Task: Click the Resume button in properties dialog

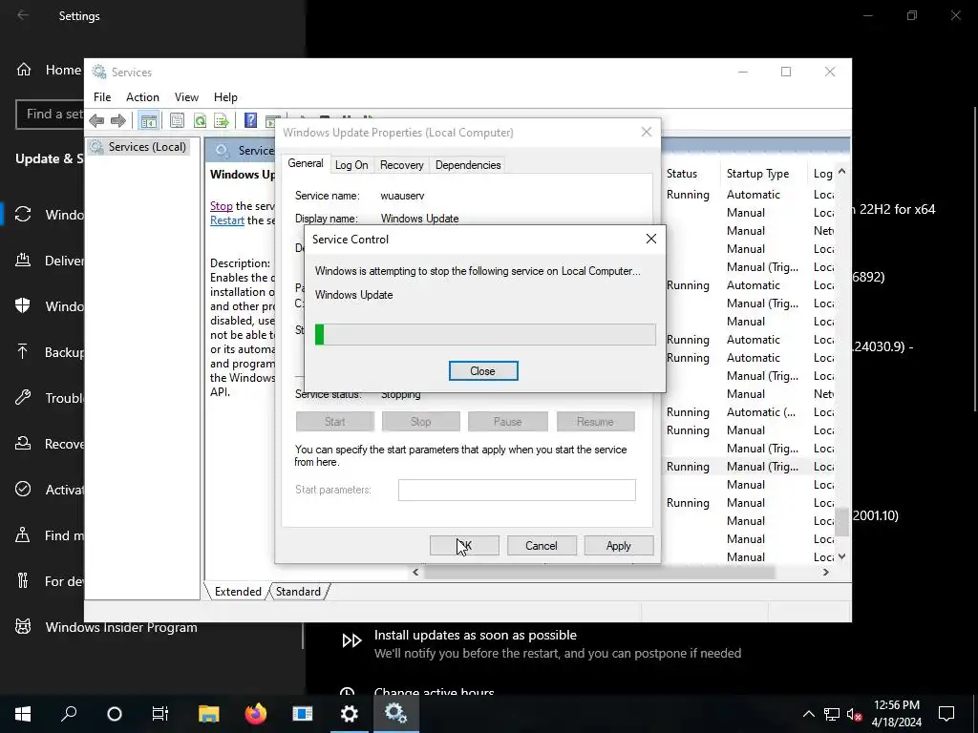Action: tap(595, 421)
